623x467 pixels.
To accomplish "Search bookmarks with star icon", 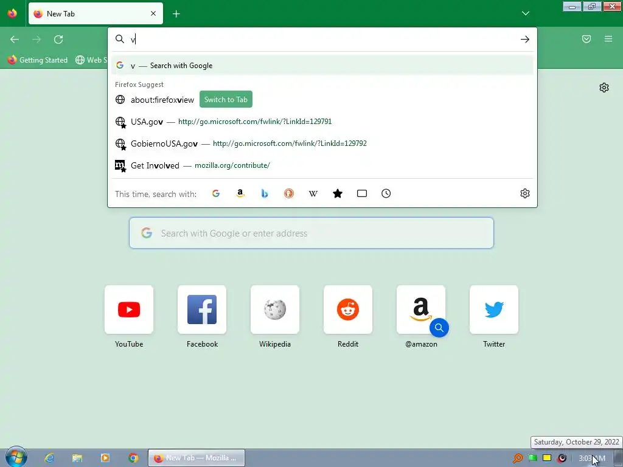I will click(x=337, y=193).
